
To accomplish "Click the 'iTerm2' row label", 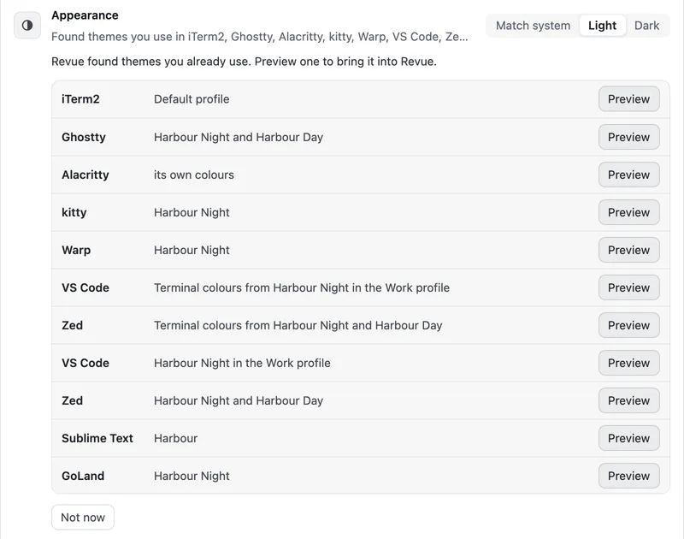I will (x=80, y=99).
